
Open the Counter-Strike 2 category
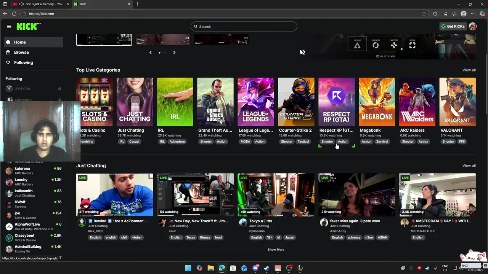coord(296,102)
